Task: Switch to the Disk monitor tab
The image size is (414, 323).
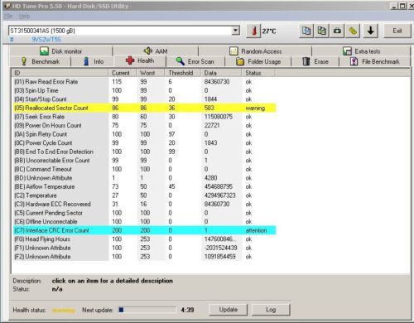Action: click(60, 51)
